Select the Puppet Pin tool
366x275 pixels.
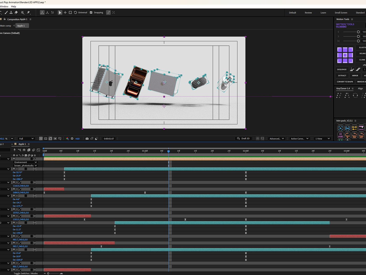[28, 12]
